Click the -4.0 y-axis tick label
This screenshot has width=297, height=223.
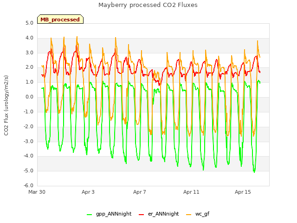[28, 156]
